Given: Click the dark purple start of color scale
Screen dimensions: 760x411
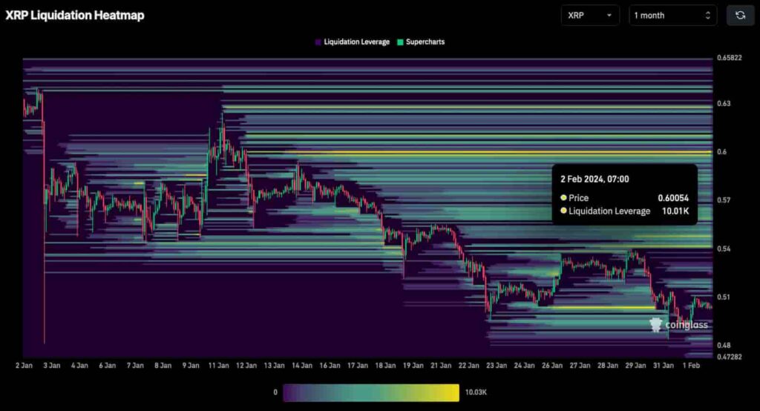Looking at the screenshot, I should 289,392.
